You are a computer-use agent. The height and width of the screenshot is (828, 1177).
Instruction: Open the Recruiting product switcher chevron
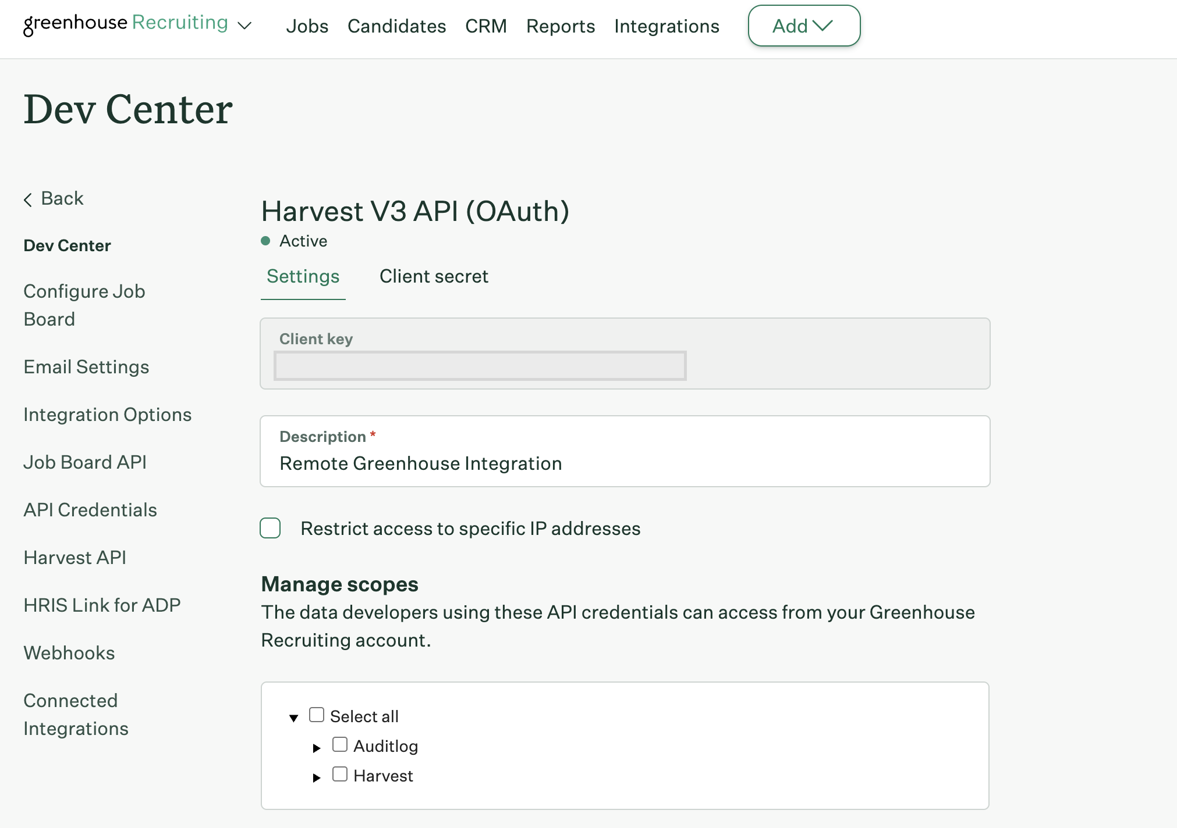coord(245,26)
